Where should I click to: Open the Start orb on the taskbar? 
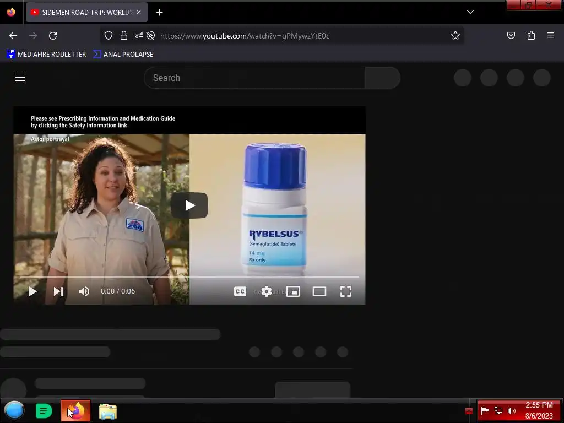point(14,410)
